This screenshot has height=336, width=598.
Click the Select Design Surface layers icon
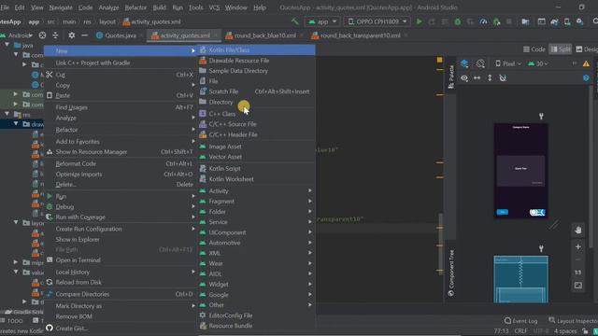click(x=464, y=63)
